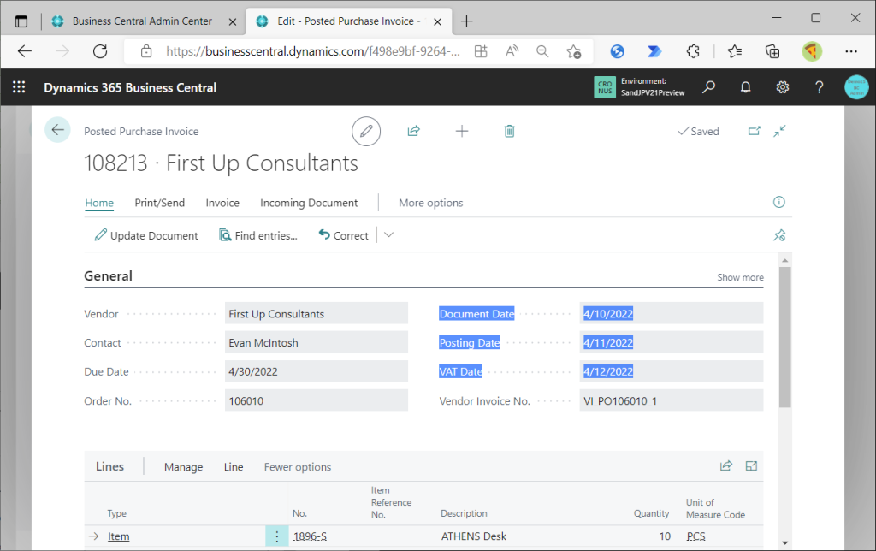The width and height of the screenshot is (876, 551).
Task: Open the settings gear in Business Central
Action: click(x=783, y=87)
